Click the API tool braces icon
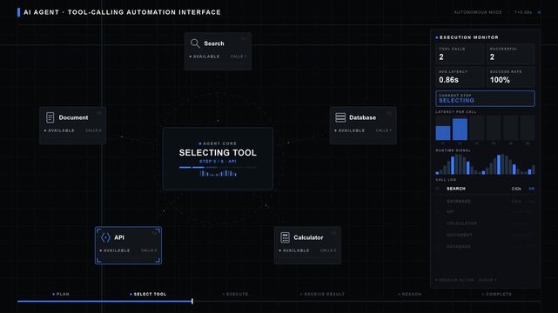The image size is (558, 313). 105,237
